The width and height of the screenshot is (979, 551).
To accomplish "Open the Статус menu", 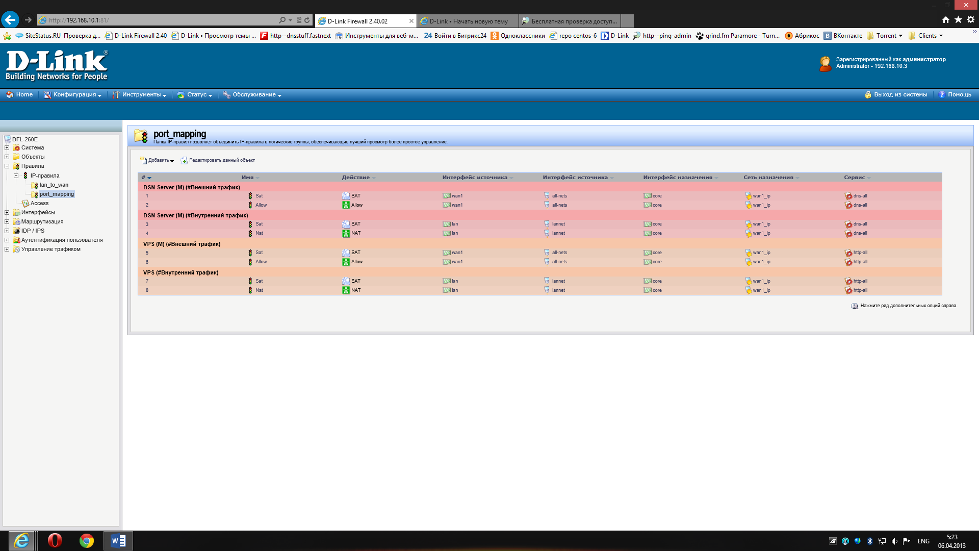I will click(x=197, y=95).
